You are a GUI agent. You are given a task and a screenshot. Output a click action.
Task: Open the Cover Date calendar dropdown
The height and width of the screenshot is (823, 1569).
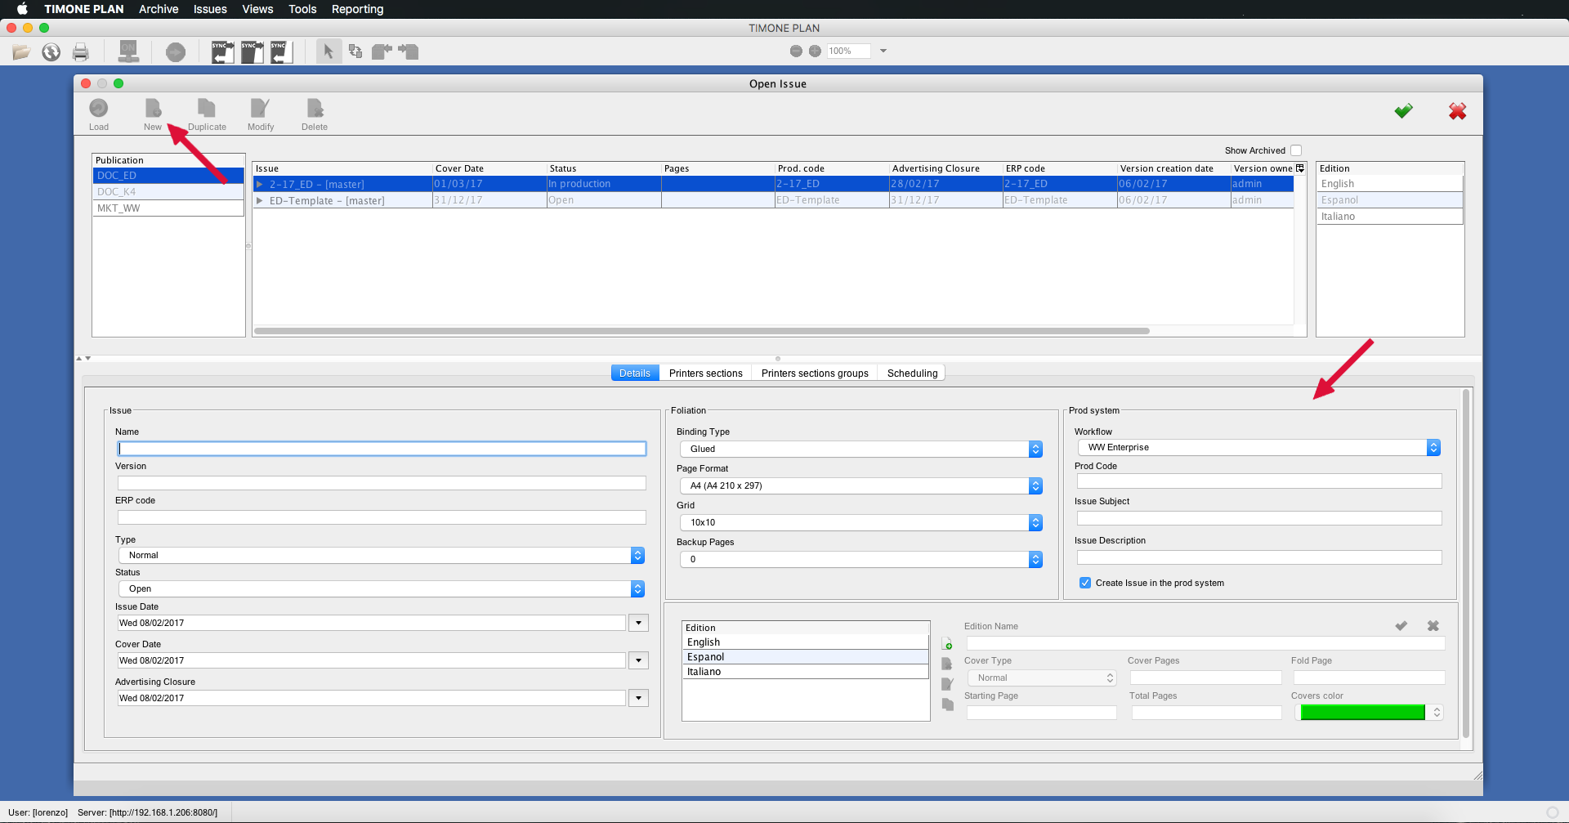pos(638,660)
